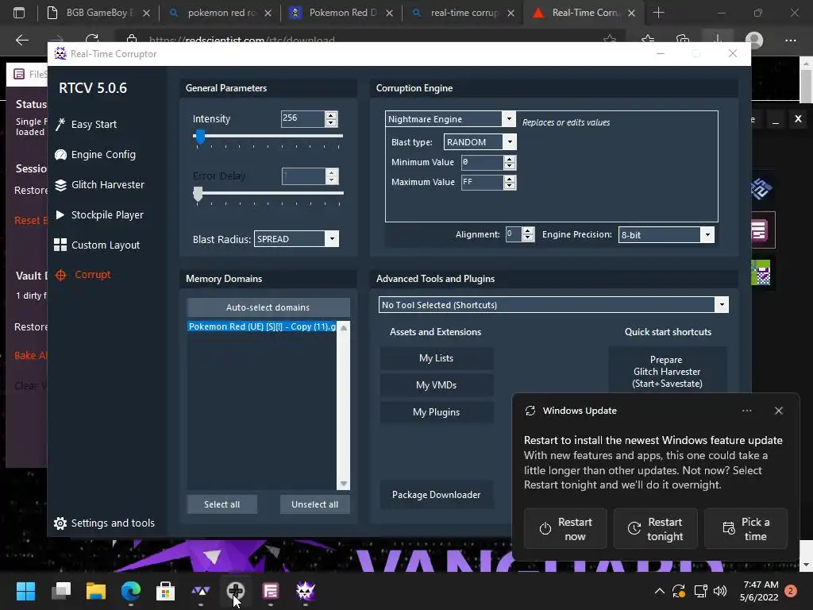Click the Maximum Value FF field
Screen dimensions: 813x610
click(482, 182)
